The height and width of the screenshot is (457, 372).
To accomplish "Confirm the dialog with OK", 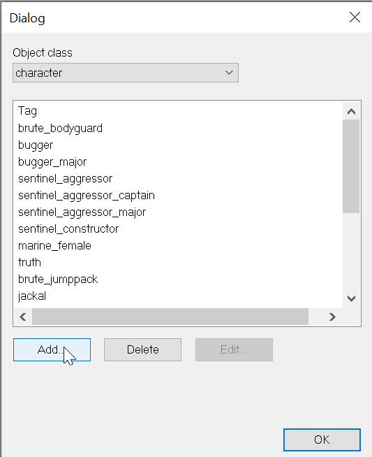I will pos(322,440).
